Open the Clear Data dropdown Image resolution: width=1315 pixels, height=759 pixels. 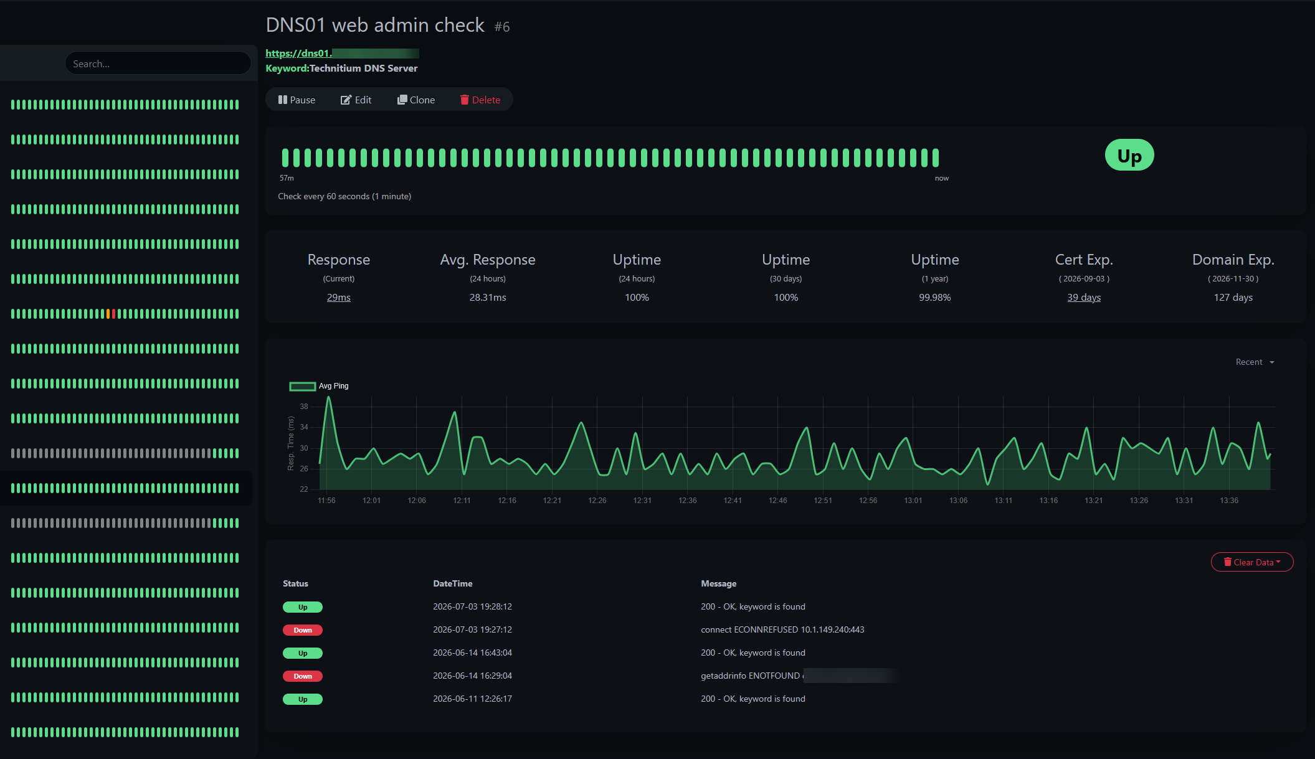coord(1252,562)
